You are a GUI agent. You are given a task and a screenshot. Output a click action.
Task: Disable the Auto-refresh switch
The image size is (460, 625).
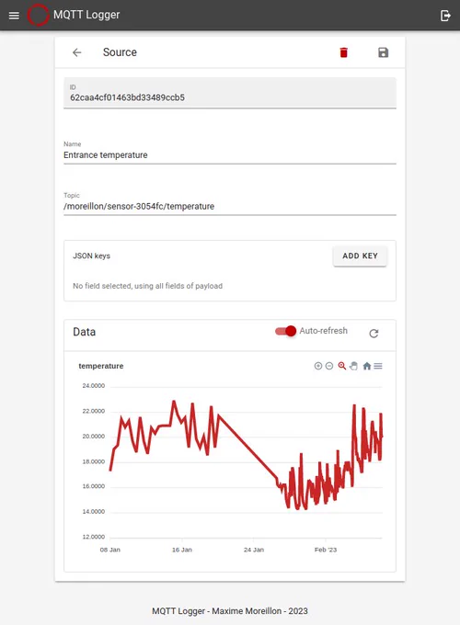285,331
